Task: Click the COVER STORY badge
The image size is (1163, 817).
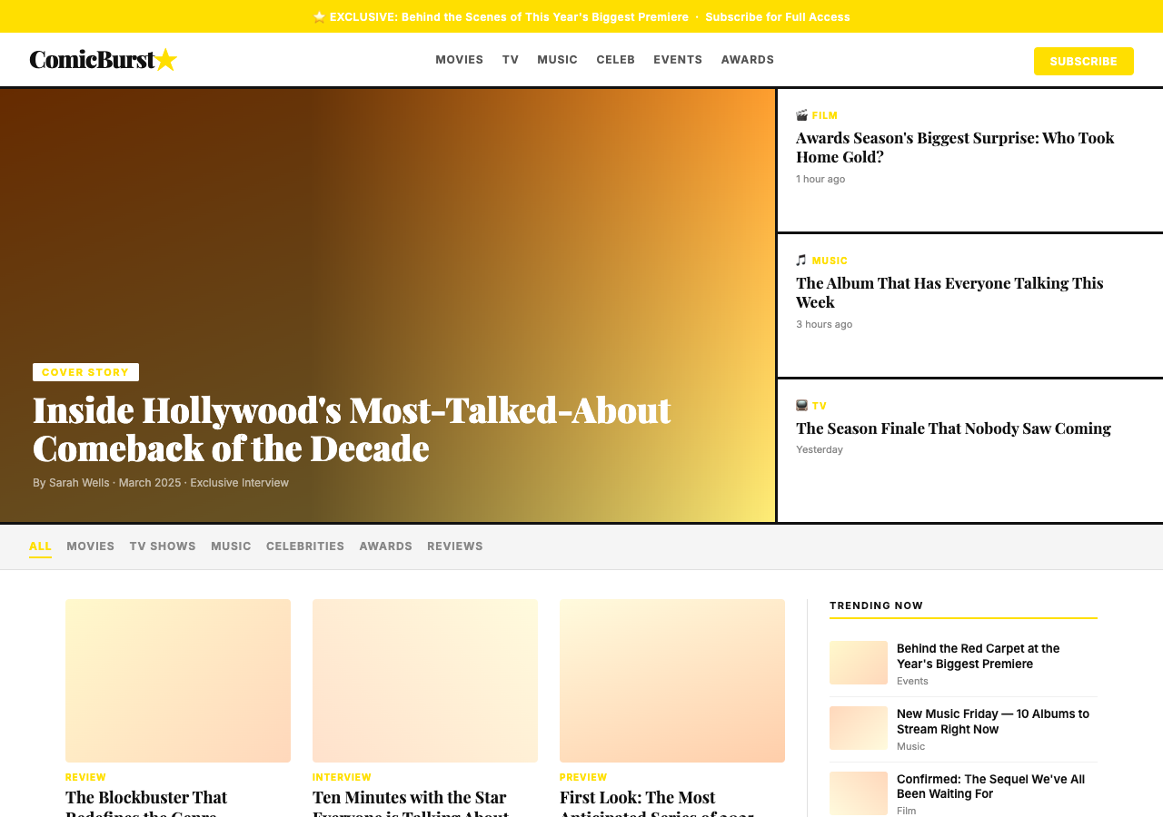Action: click(x=85, y=371)
